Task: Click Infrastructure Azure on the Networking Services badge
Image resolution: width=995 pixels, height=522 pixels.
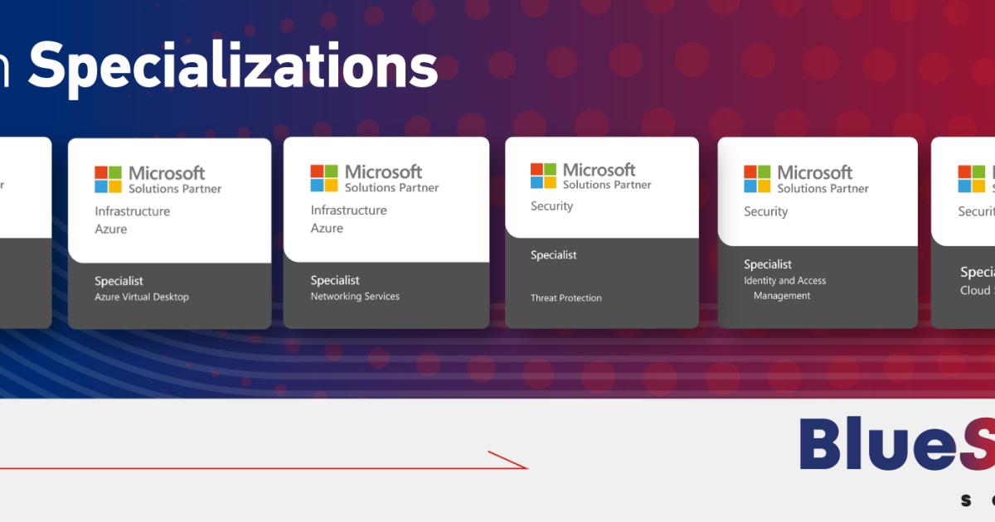Action: 348,219
